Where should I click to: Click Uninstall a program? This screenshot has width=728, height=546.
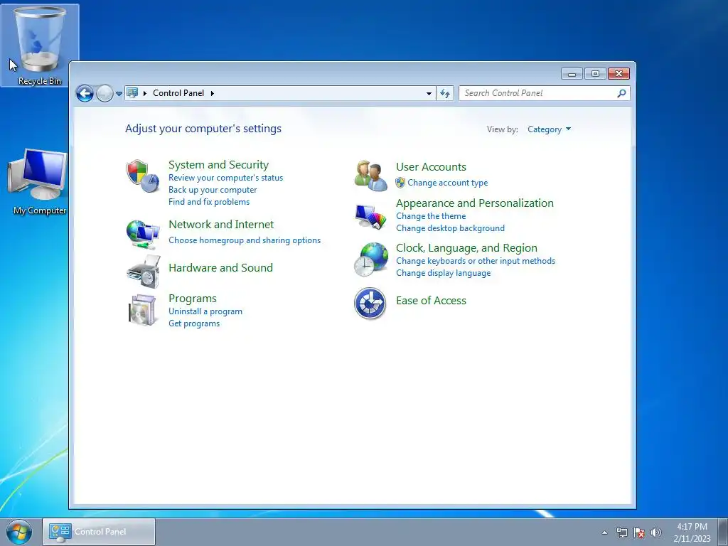tap(205, 311)
